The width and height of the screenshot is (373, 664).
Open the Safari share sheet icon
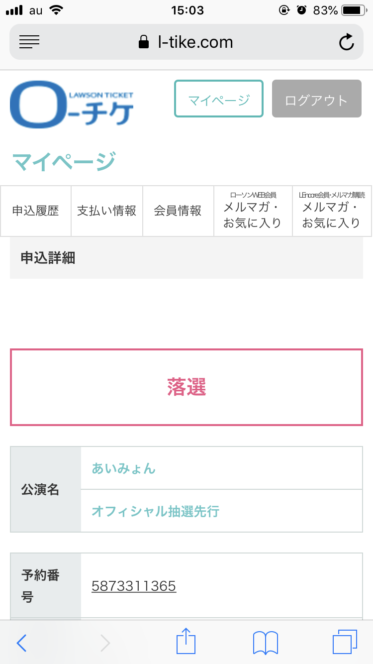point(186,642)
